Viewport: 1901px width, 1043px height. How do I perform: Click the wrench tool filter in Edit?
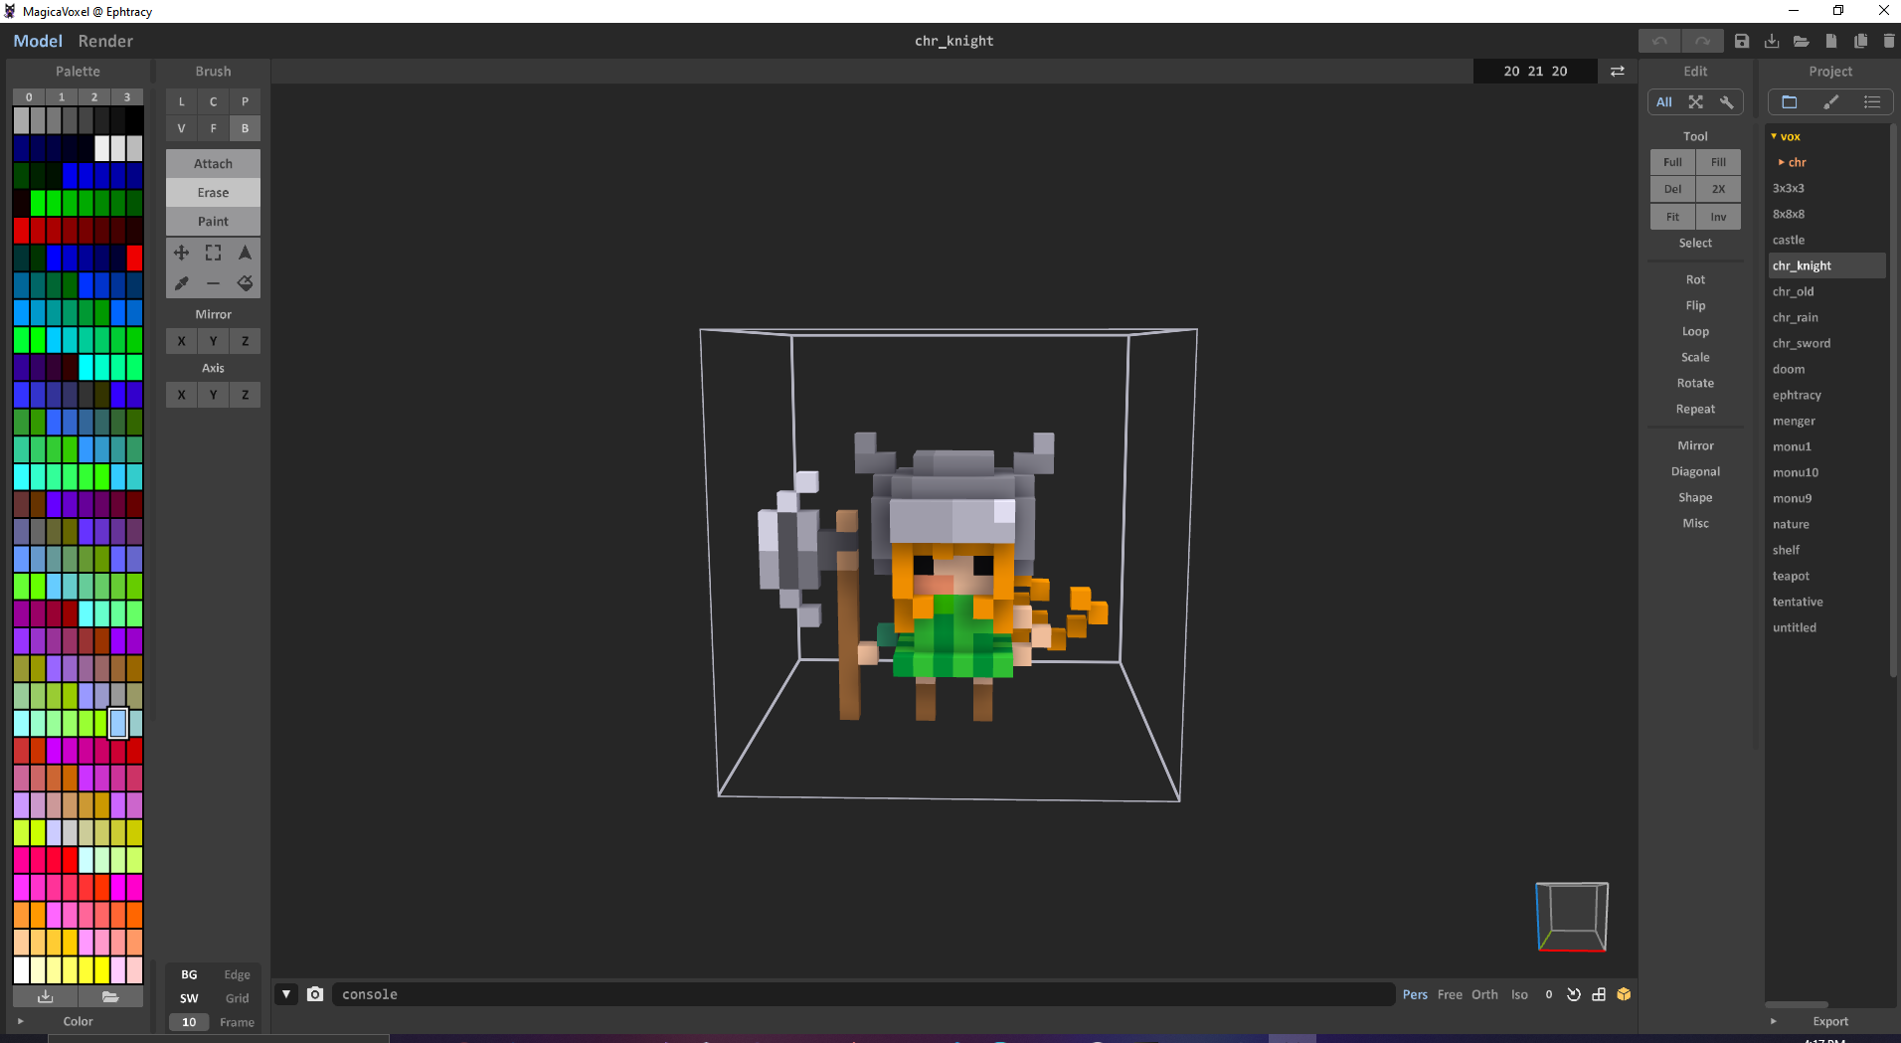pyautogui.click(x=1726, y=102)
